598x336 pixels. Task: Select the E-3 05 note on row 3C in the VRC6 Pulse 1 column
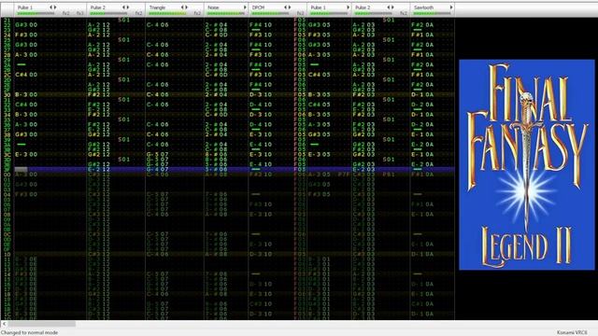tap(320, 154)
